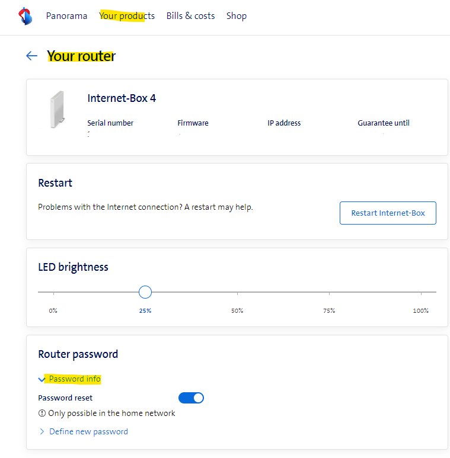Click the IP address label
The height and width of the screenshot is (458, 450).
[284, 123]
